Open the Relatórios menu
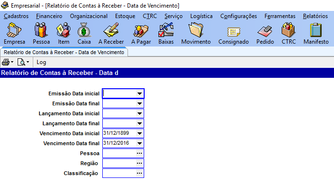334x195 pixels. (x=315, y=16)
